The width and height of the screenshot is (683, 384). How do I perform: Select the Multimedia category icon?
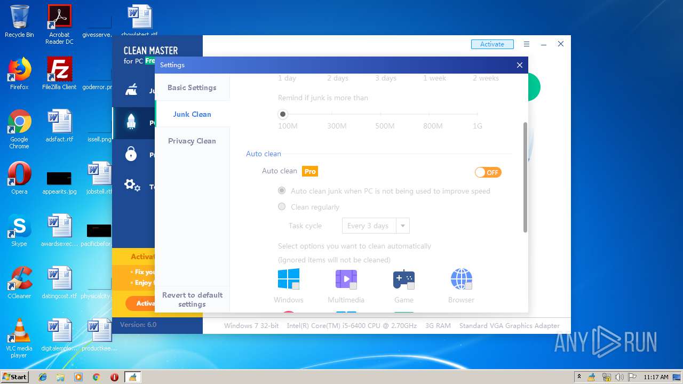pos(346,279)
